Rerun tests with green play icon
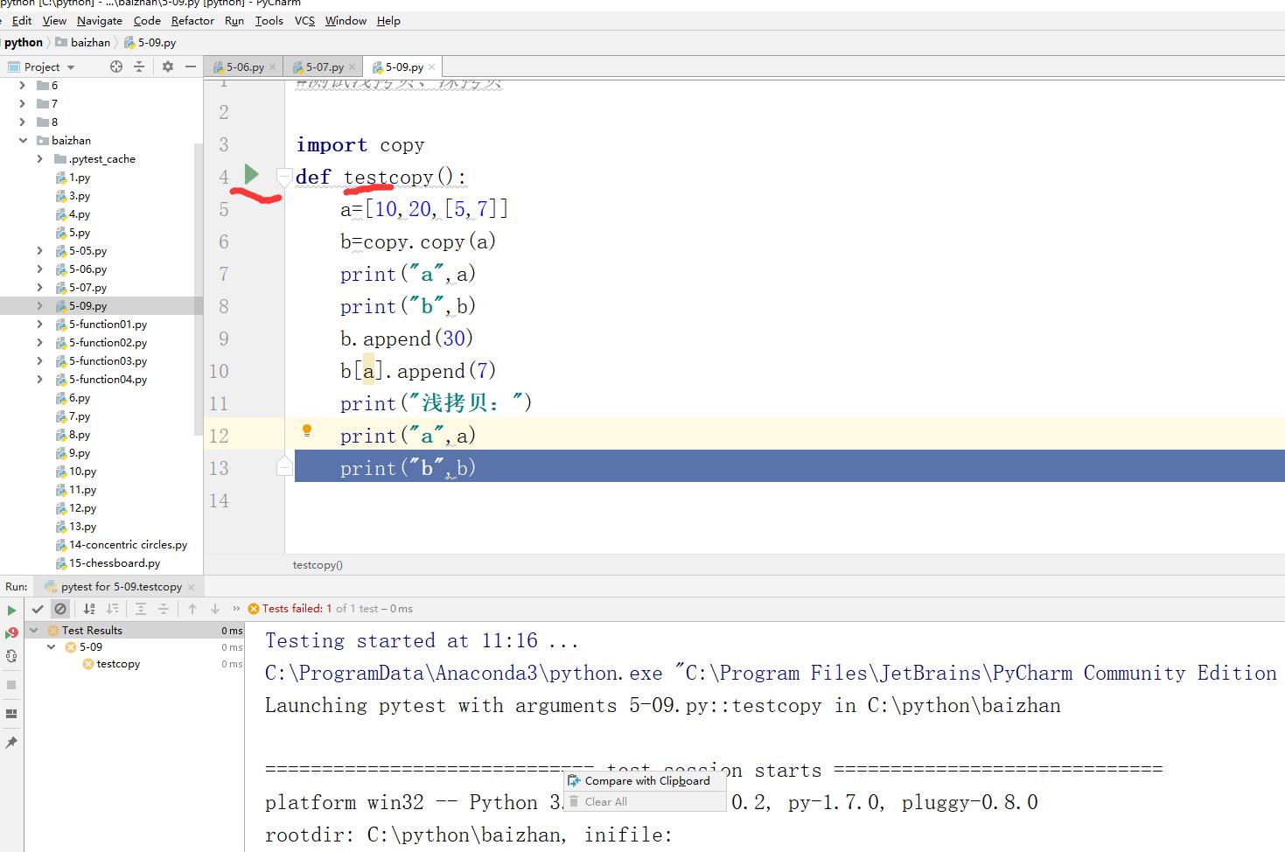Viewport: 1285px width, 852px height. (x=11, y=611)
